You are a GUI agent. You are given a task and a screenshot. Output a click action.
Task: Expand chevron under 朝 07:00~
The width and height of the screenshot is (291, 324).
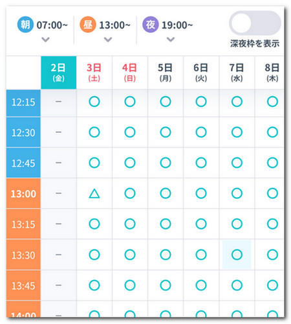click(x=45, y=40)
